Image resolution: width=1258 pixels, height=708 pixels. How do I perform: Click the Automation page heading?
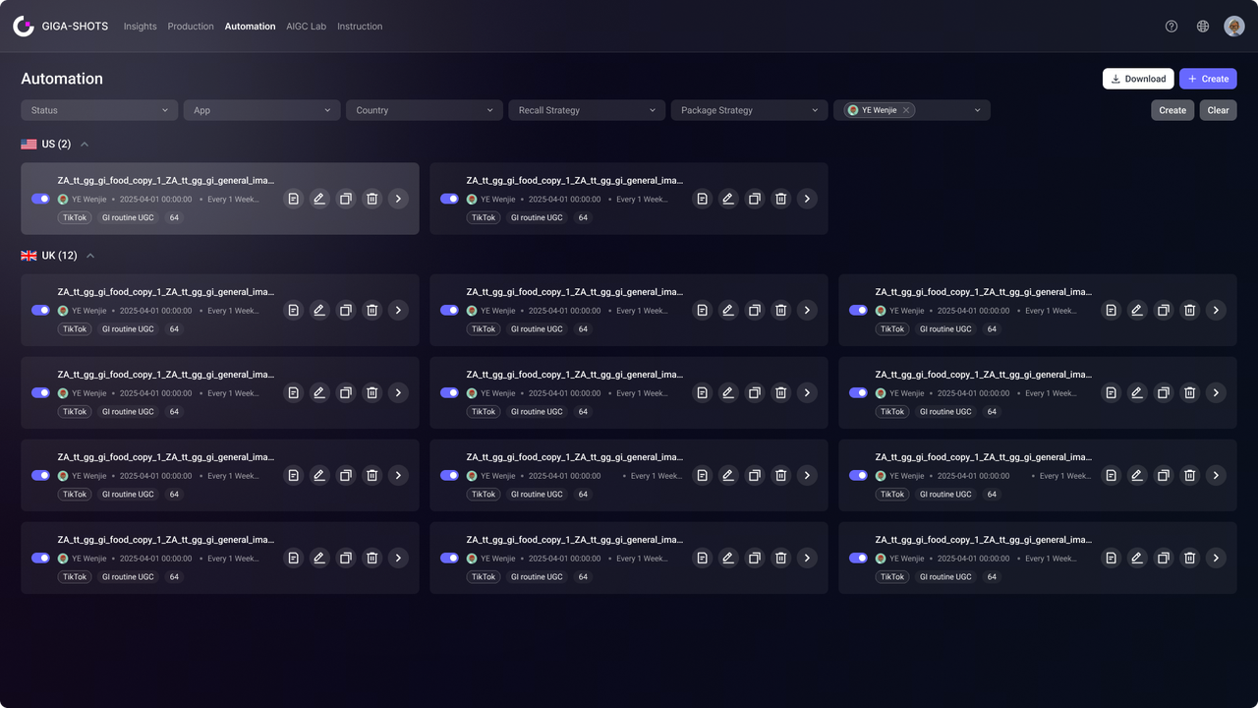point(62,79)
